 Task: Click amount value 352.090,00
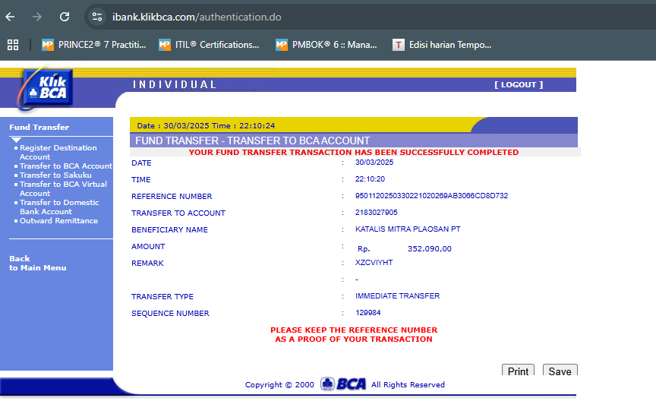pyautogui.click(x=430, y=249)
